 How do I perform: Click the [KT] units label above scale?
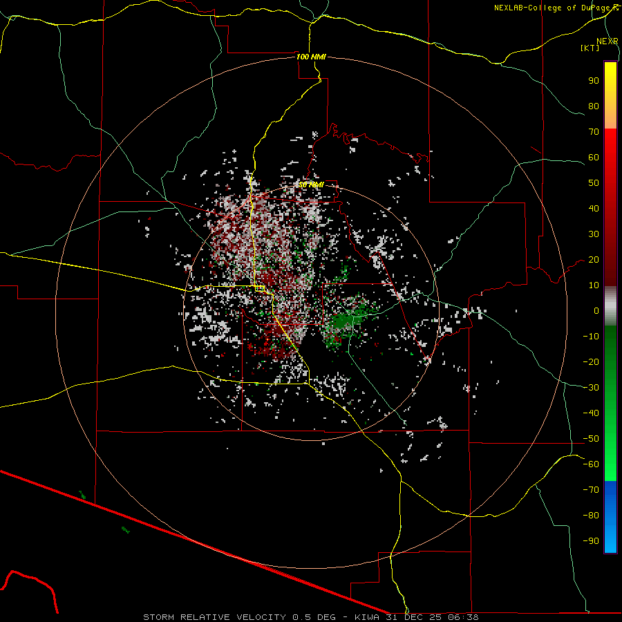click(x=590, y=48)
